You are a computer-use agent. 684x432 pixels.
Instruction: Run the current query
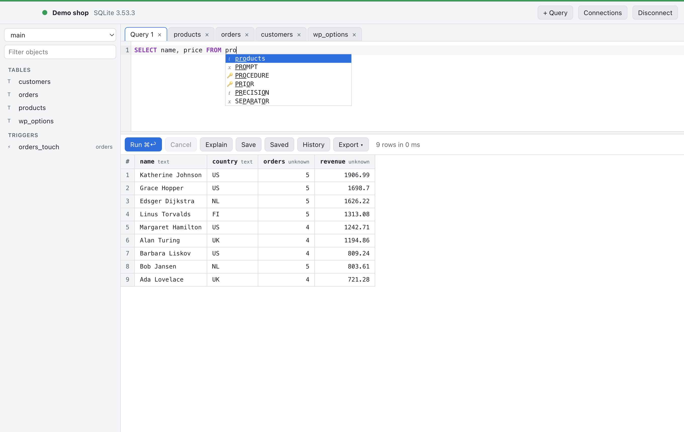tap(143, 145)
